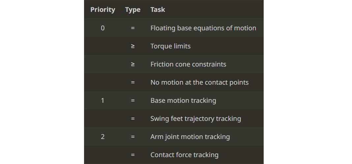Click the ≥ symbol beside Torque limits

click(133, 46)
